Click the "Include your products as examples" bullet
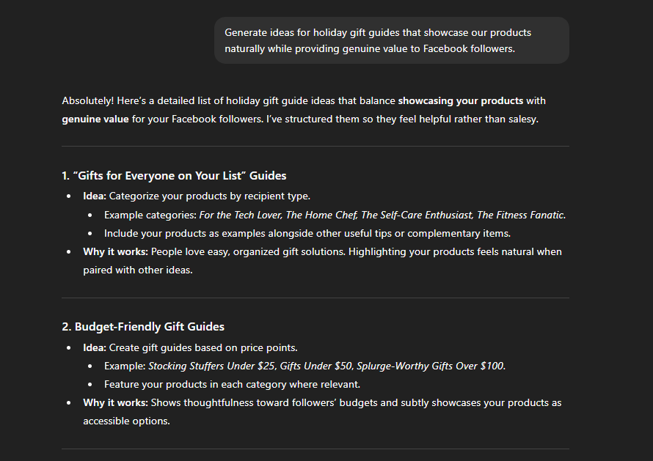This screenshot has height=461, width=653. 307,233
